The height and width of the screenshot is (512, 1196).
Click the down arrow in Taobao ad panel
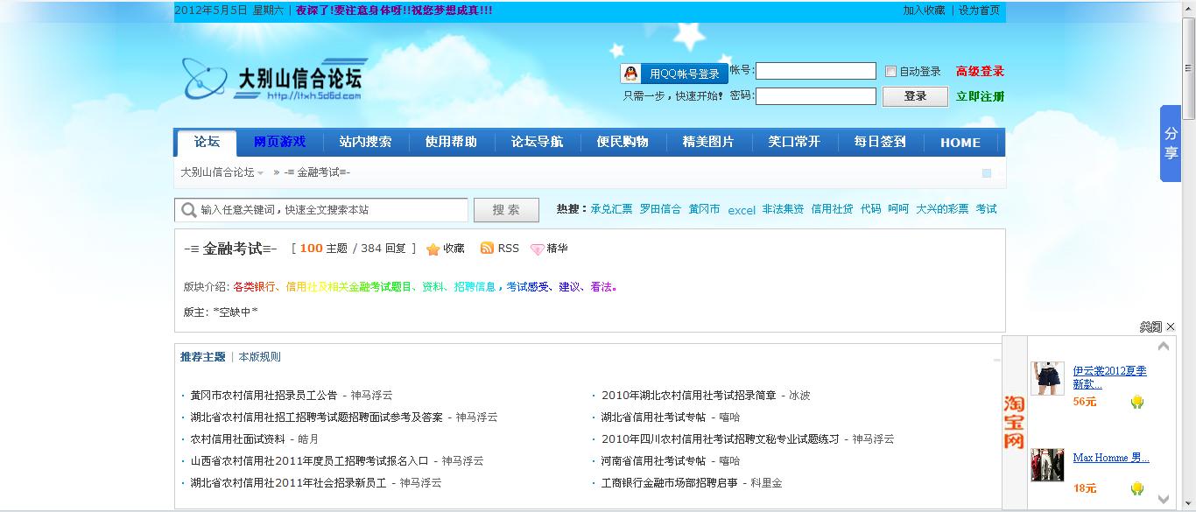pos(1164,498)
